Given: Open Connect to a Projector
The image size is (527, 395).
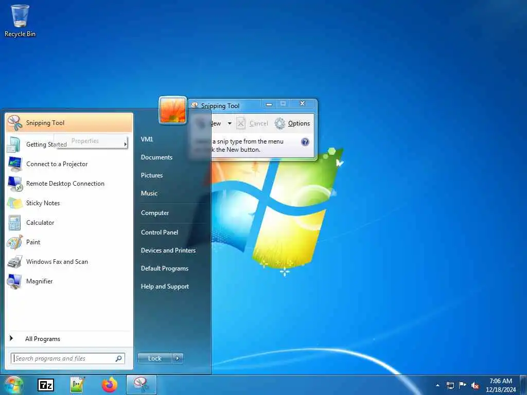Looking at the screenshot, I should coord(69,164).
